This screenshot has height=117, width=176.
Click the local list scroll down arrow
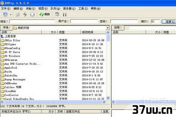(108, 98)
